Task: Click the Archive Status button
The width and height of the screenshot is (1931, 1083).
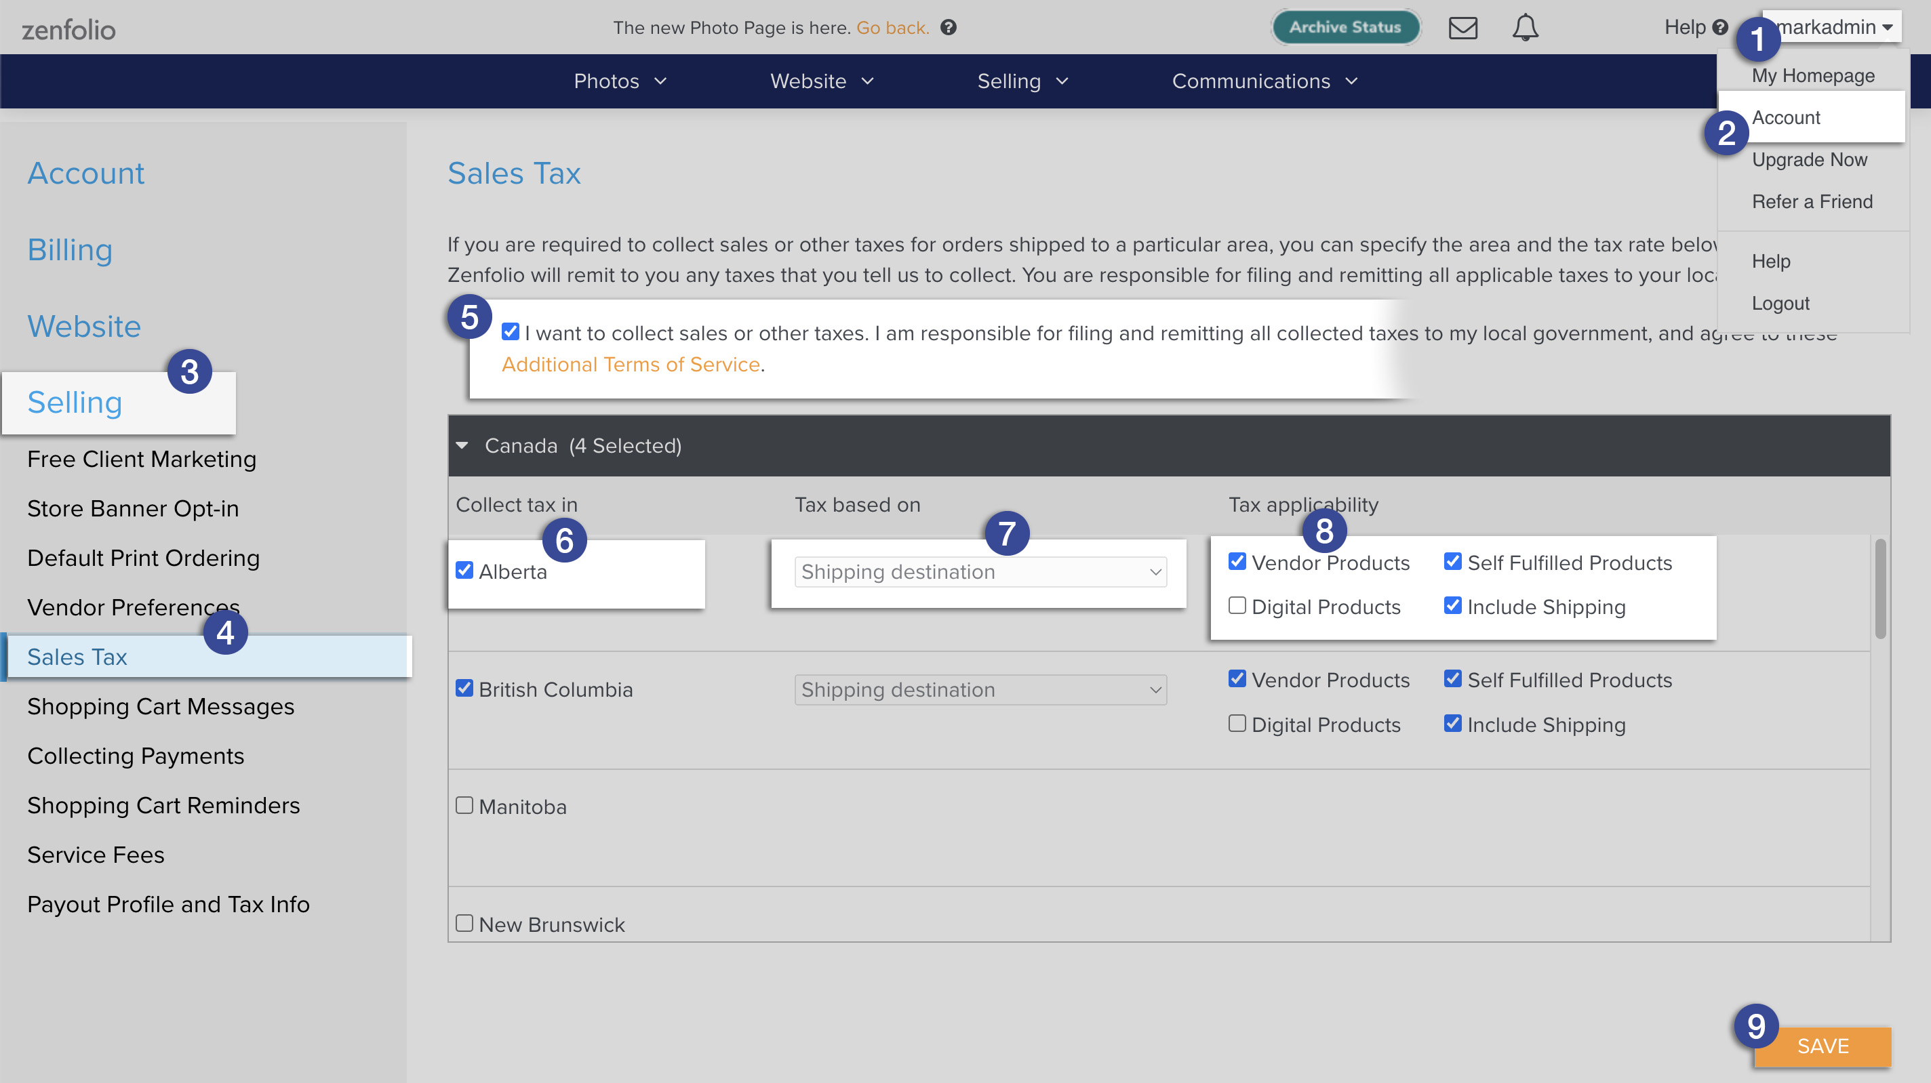Action: [1346, 28]
